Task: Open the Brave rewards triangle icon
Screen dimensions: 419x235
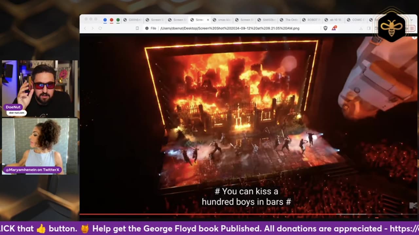Action: 334,28
